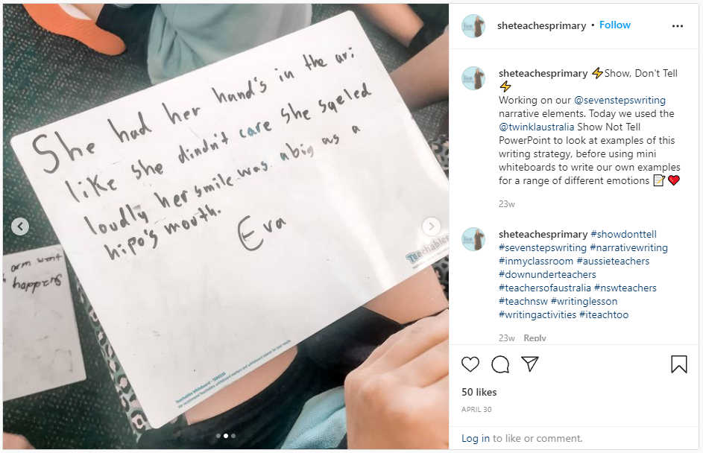Open the three-dot more options menu

pyautogui.click(x=678, y=26)
